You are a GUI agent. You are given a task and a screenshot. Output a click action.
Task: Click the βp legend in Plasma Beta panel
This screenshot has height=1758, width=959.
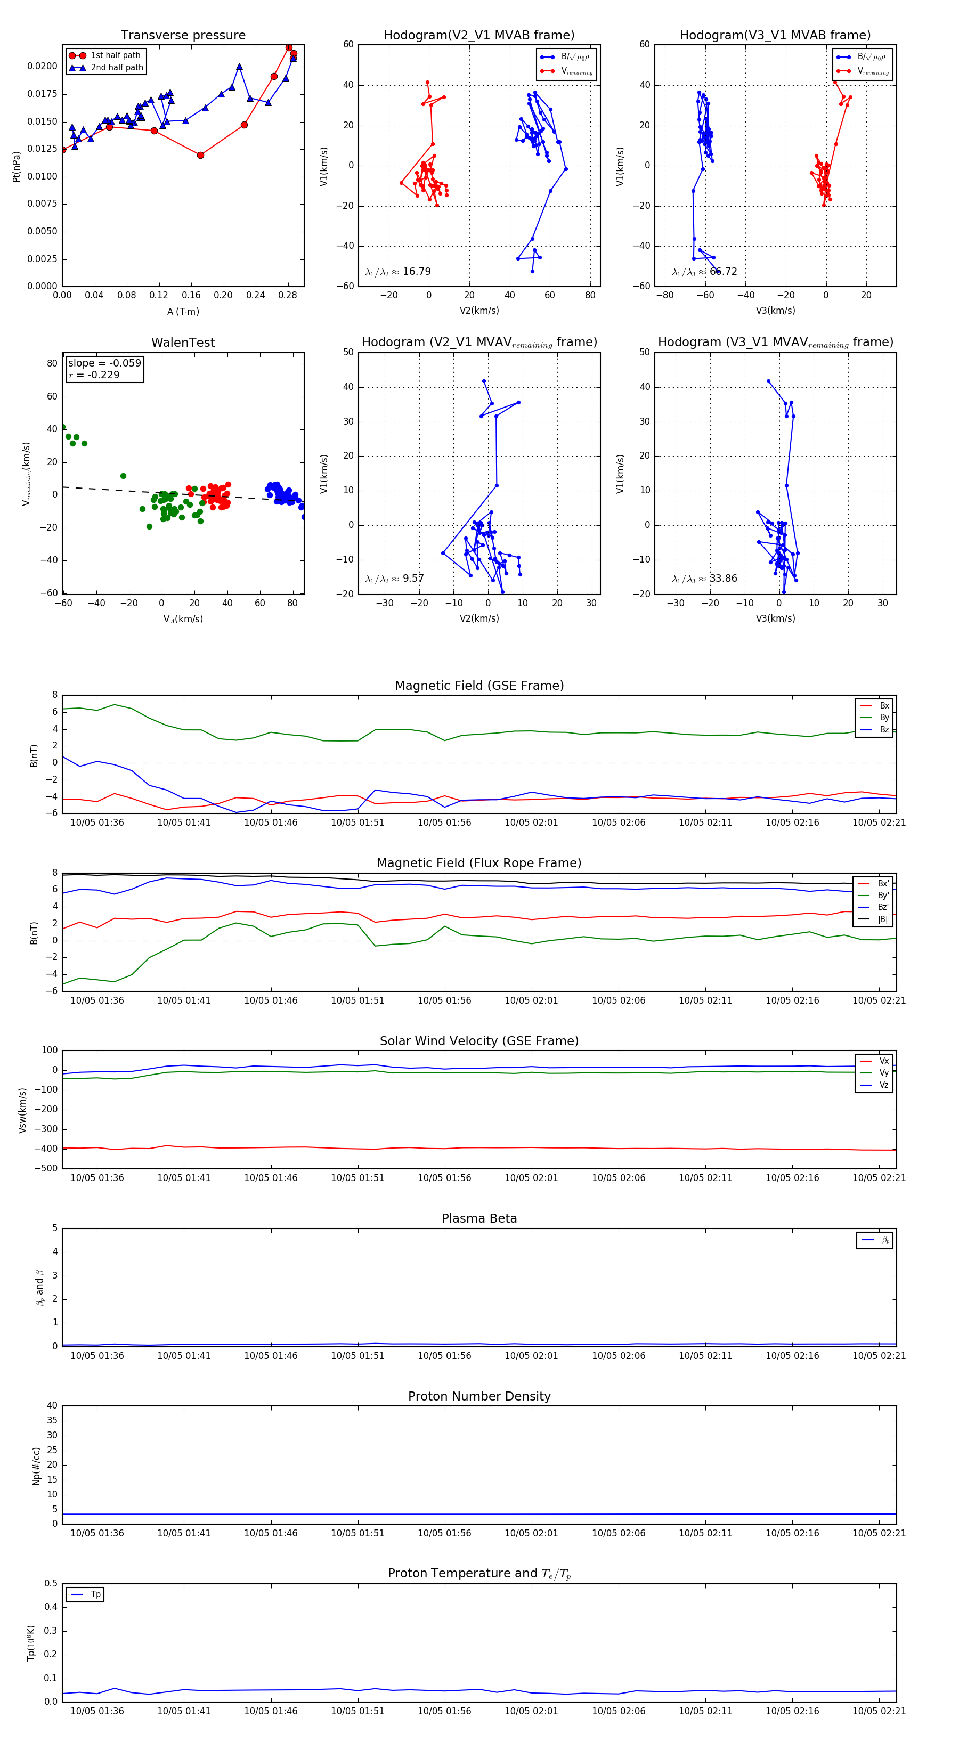[x=875, y=1240]
